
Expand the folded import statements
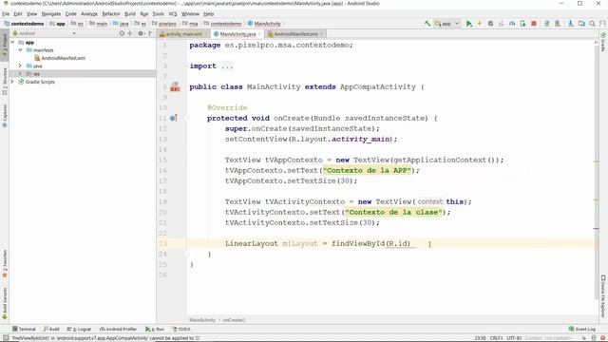(227, 66)
